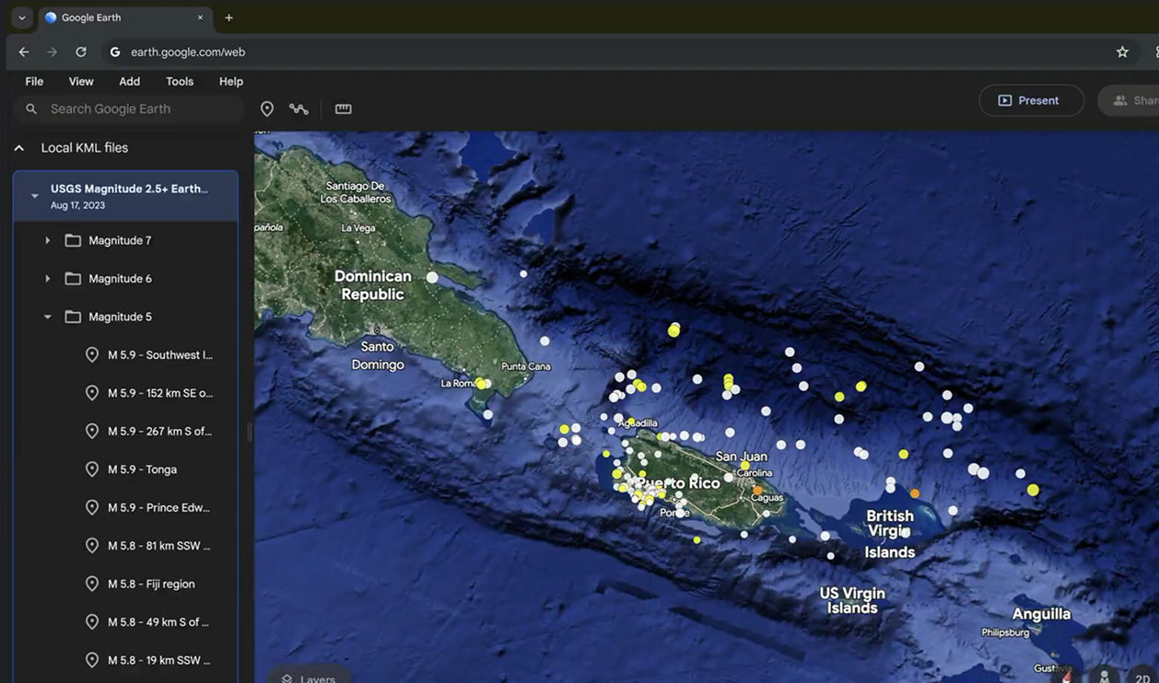The height and width of the screenshot is (683, 1159).
Task: Click the USGS Magnitude 2.5+ Earthquakes title
Action: click(129, 189)
